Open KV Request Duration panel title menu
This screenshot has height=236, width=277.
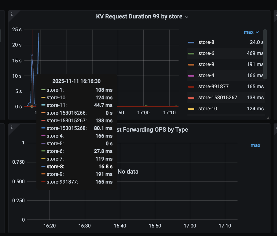click(139, 17)
